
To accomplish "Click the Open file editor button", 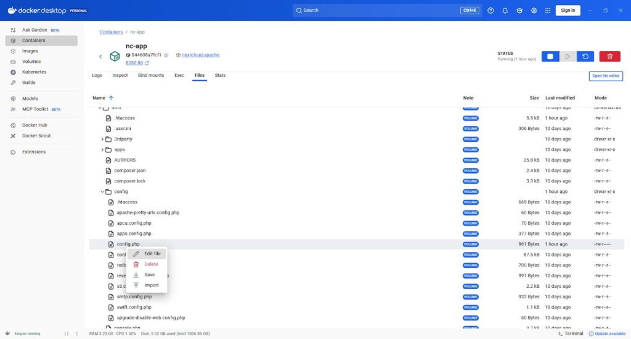I will pyautogui.click(x=606, y=76).
